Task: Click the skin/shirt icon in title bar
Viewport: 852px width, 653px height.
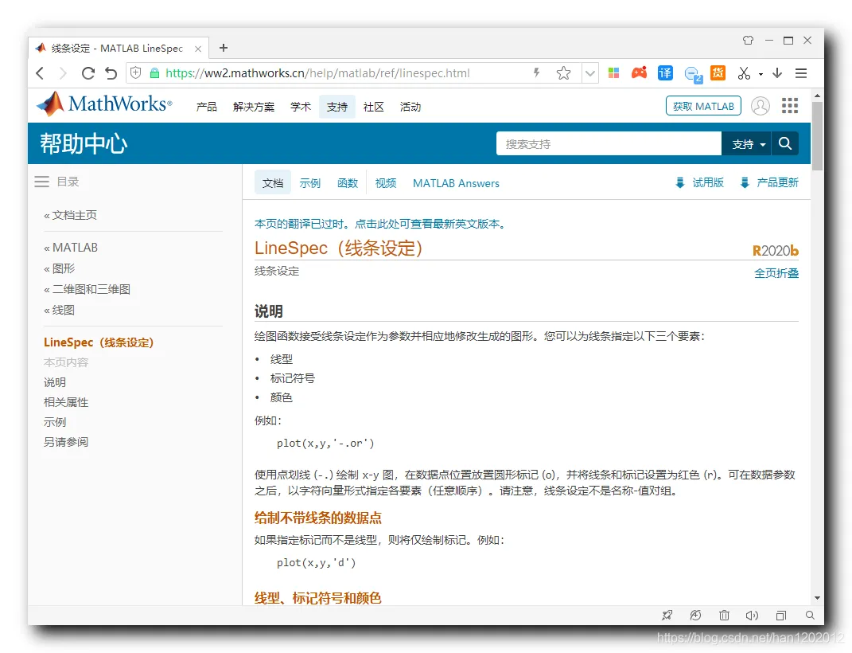Action: (x=749, y=41)
